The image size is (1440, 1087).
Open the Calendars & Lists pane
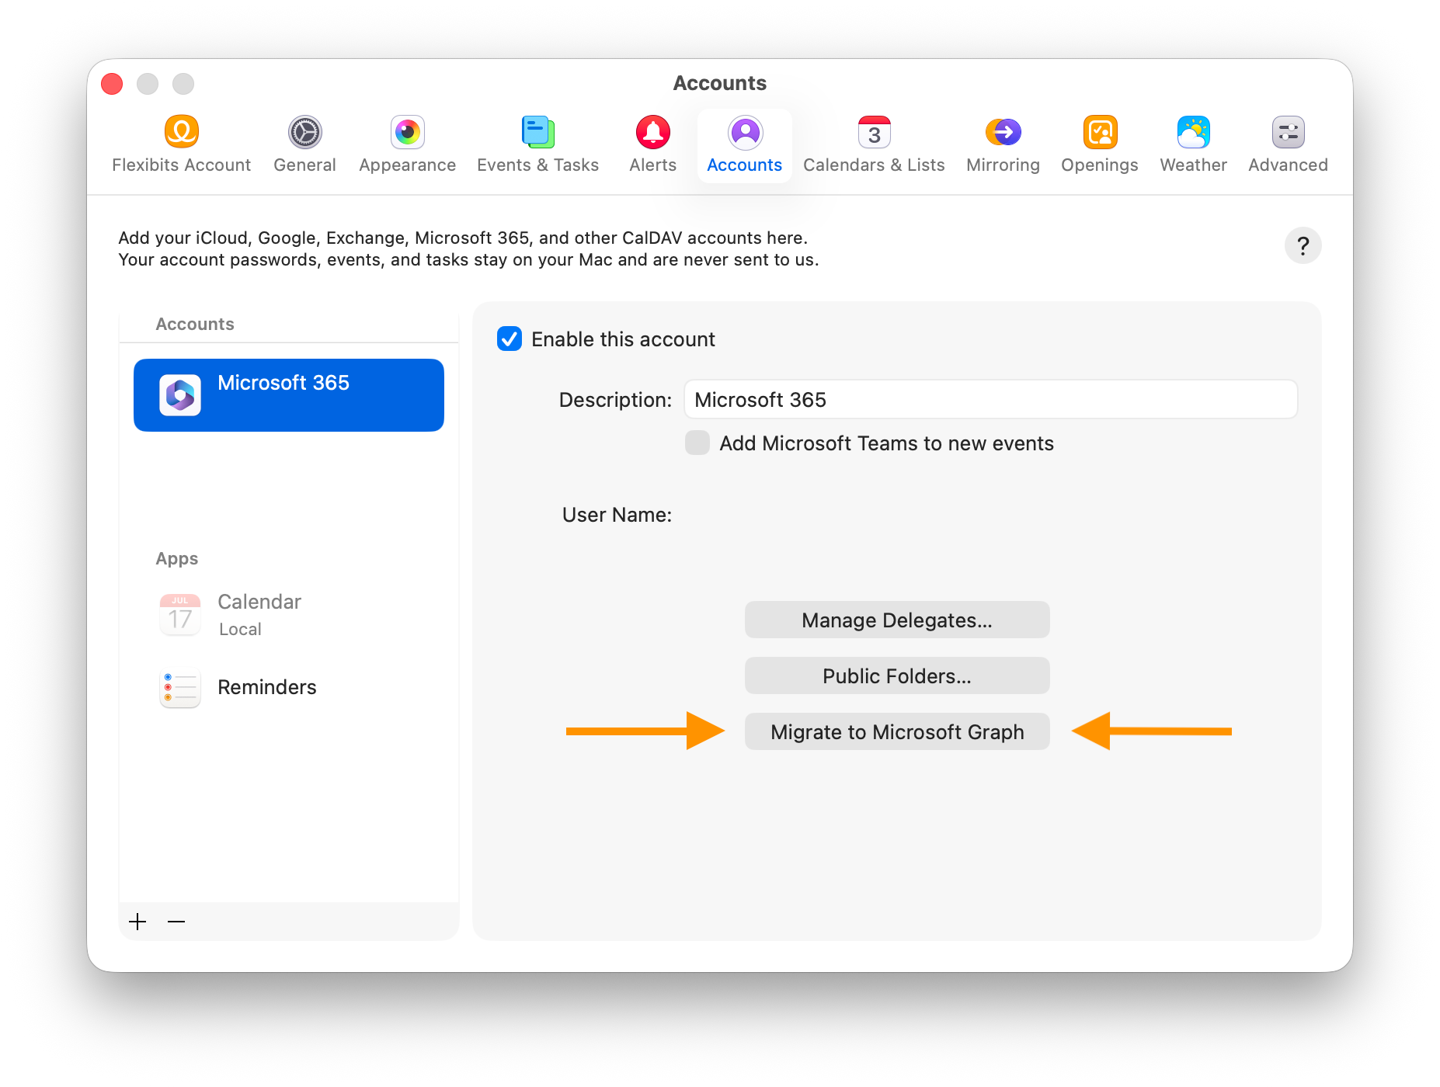874,145
